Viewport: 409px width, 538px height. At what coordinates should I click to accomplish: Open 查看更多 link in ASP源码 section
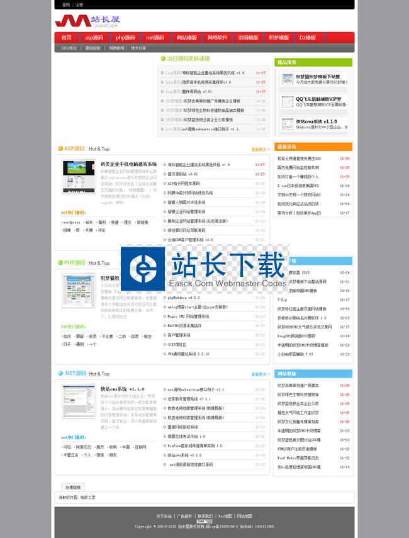[x=261, y=150]
